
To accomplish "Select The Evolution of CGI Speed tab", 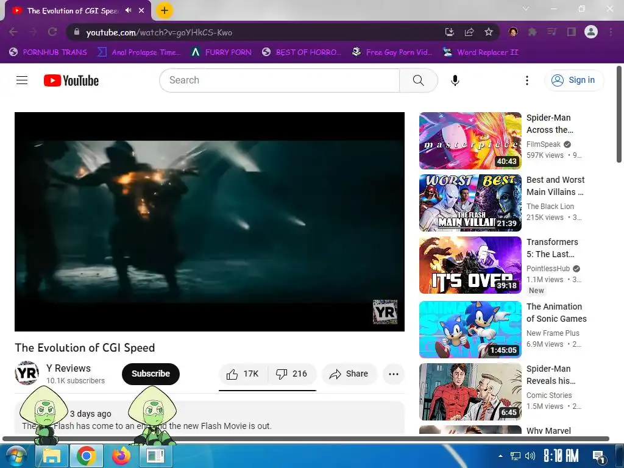I will [x=73, y=11].
